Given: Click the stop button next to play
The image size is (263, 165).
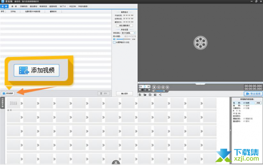Looking at the screenshot, I should [x=159, y=87].
